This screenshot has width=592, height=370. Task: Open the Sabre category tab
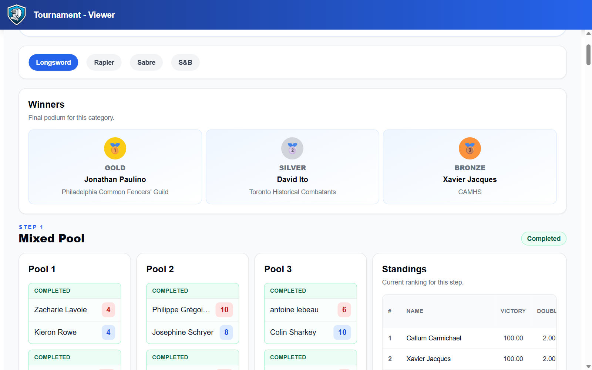coord(146,63)
